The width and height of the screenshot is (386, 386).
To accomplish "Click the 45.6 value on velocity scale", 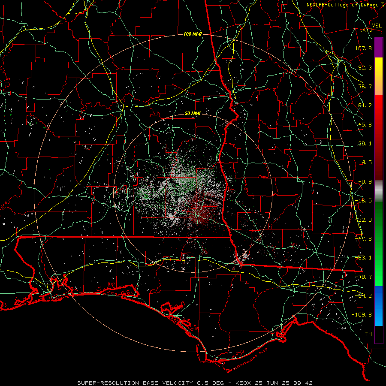I will click(365, 124).
